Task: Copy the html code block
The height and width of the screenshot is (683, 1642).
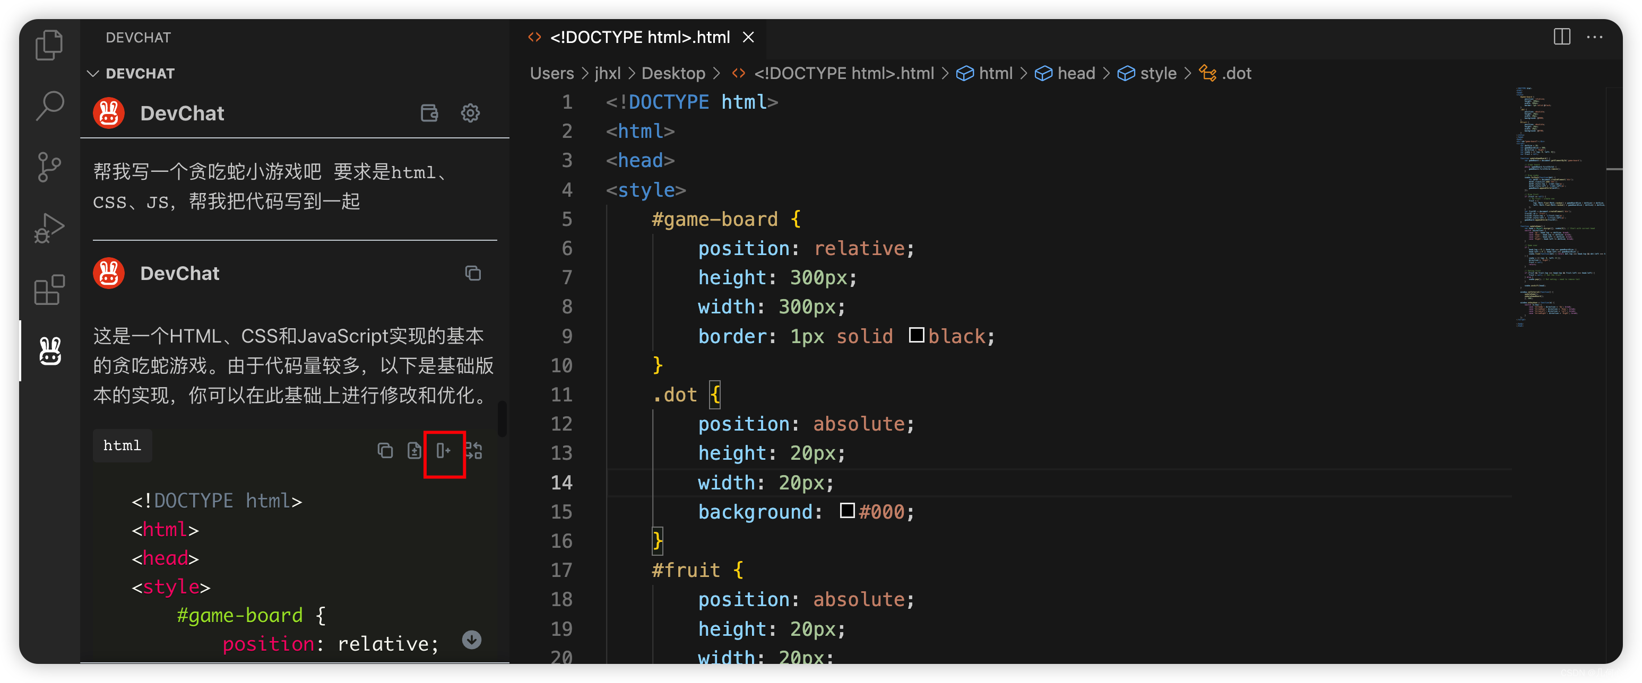Action: click(385, 450)
